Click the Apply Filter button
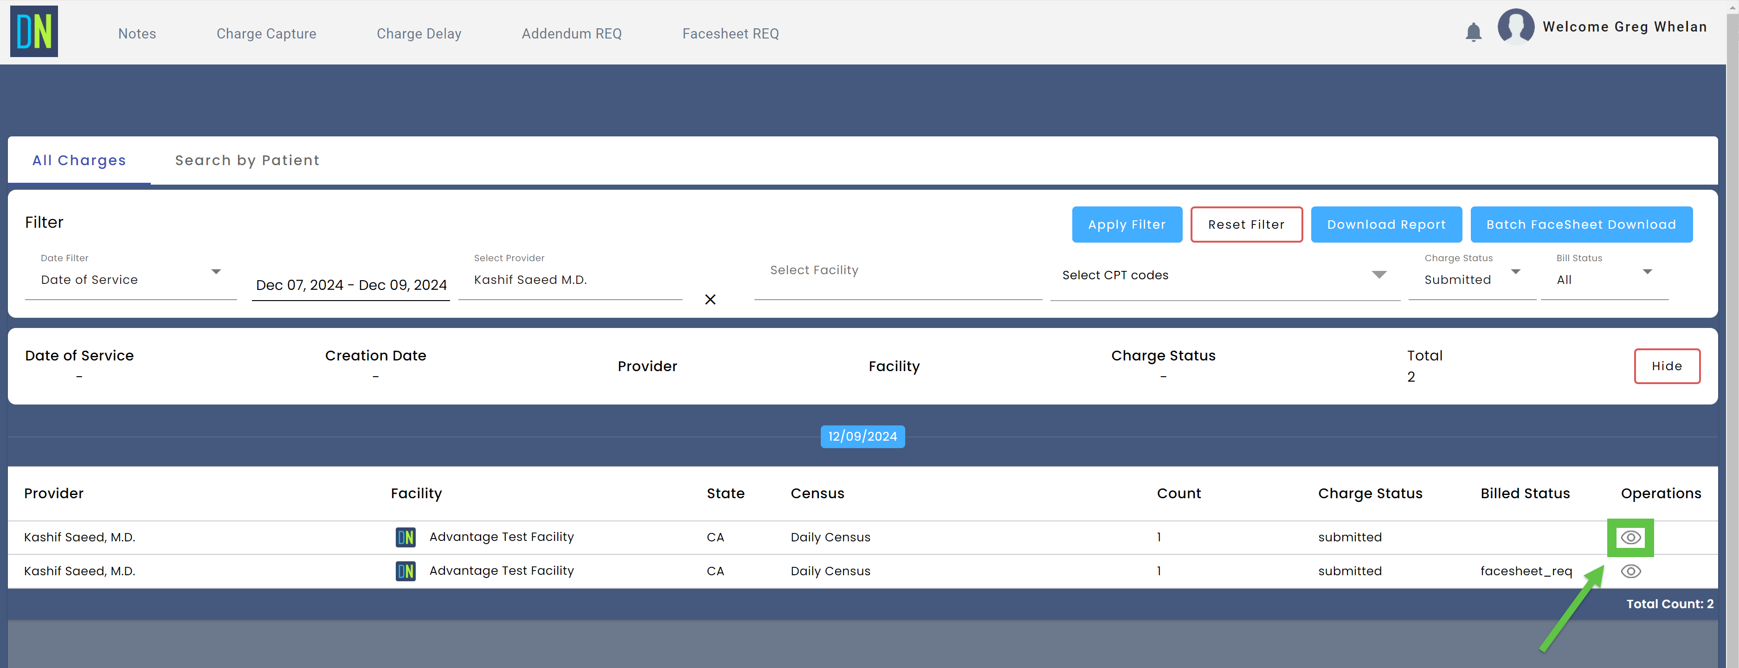This screenshot has width=1739, height=668. point(1127,224)
